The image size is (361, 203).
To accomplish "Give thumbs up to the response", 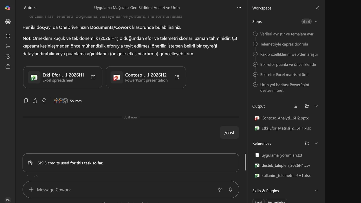I will coord(35,101).
